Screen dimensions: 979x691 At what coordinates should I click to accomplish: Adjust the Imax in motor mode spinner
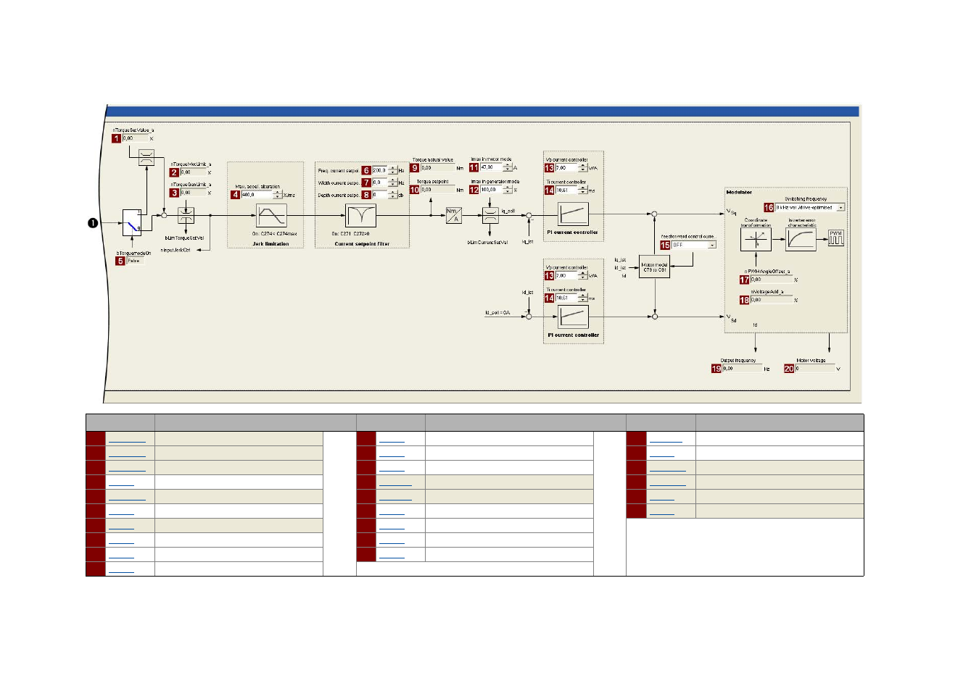click(x=508, y=168)
